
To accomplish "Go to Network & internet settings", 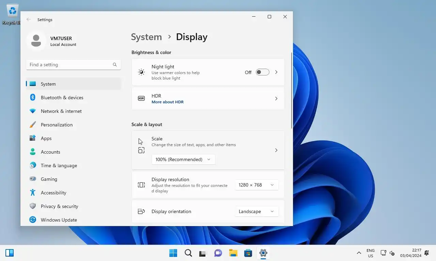I will tap(74, 111).
